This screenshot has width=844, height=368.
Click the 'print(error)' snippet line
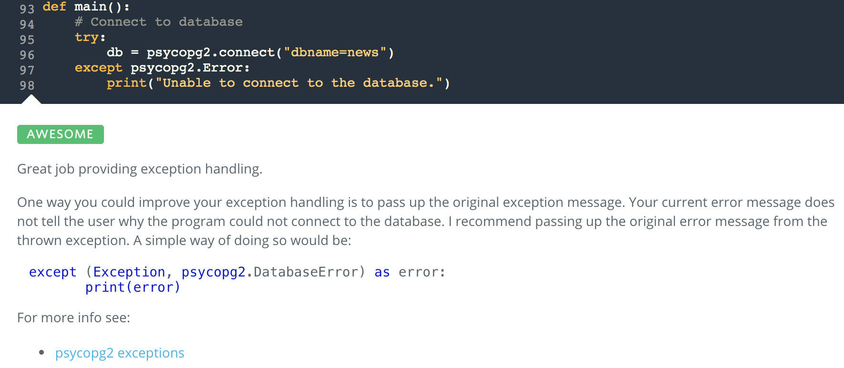coord(133,287)
